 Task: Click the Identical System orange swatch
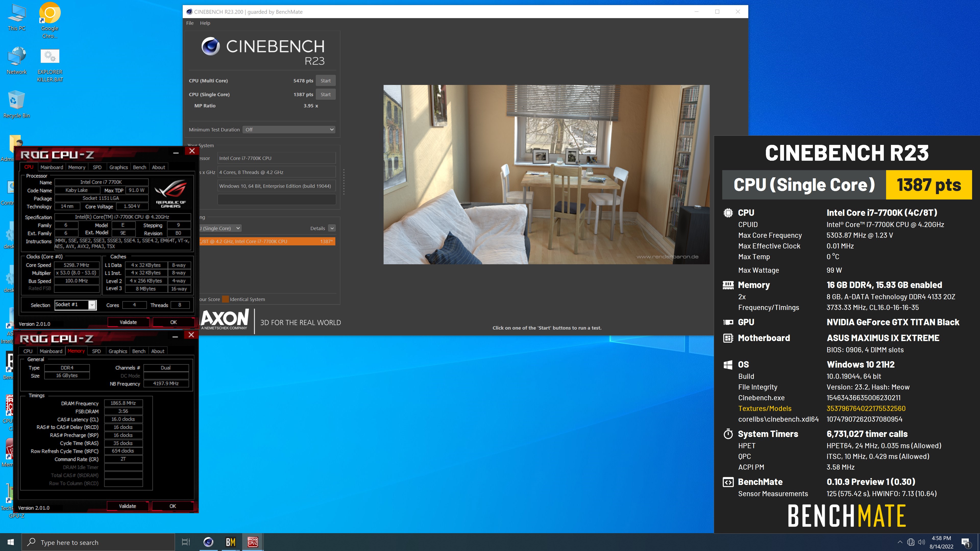(226, 299)
